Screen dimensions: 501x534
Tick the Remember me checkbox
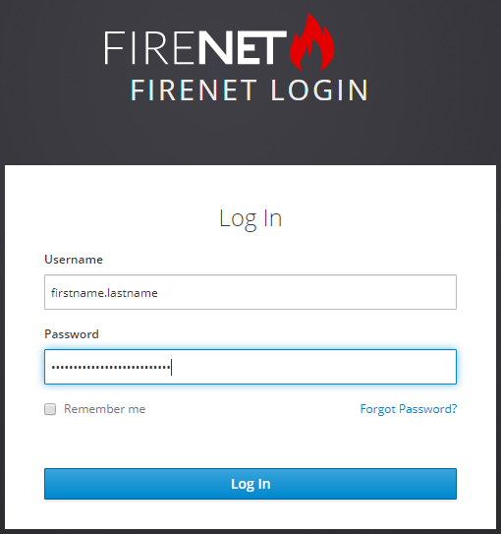point(50,409)
